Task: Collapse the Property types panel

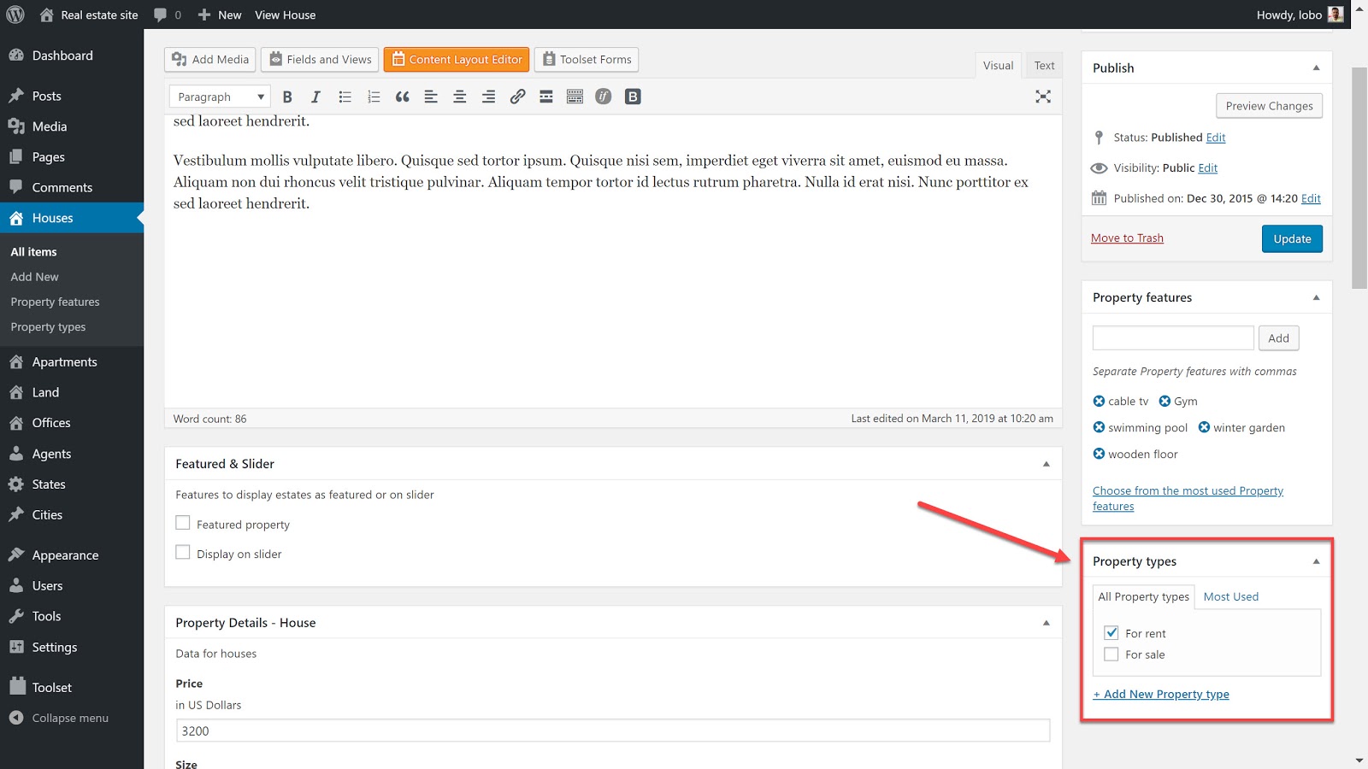Action: 1316,561
